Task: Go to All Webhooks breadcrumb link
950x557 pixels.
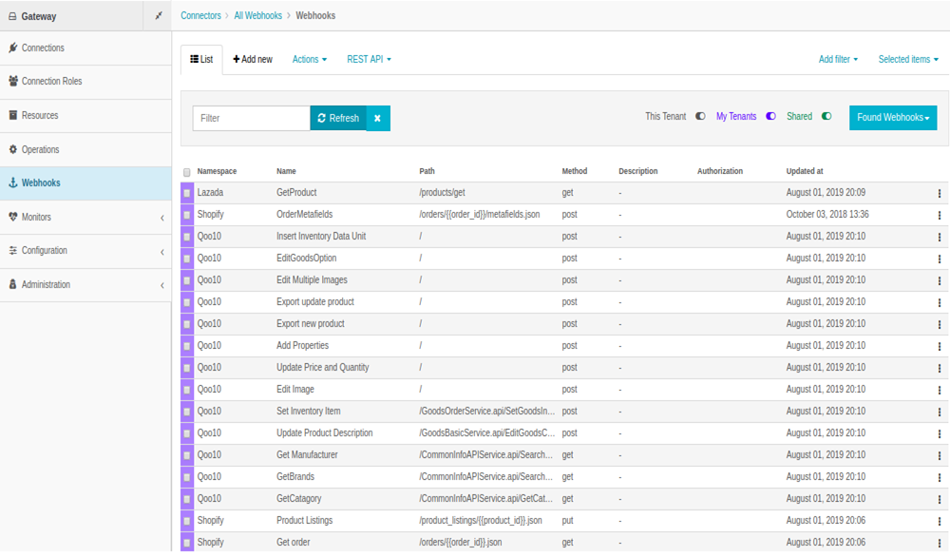Action: 258,16
